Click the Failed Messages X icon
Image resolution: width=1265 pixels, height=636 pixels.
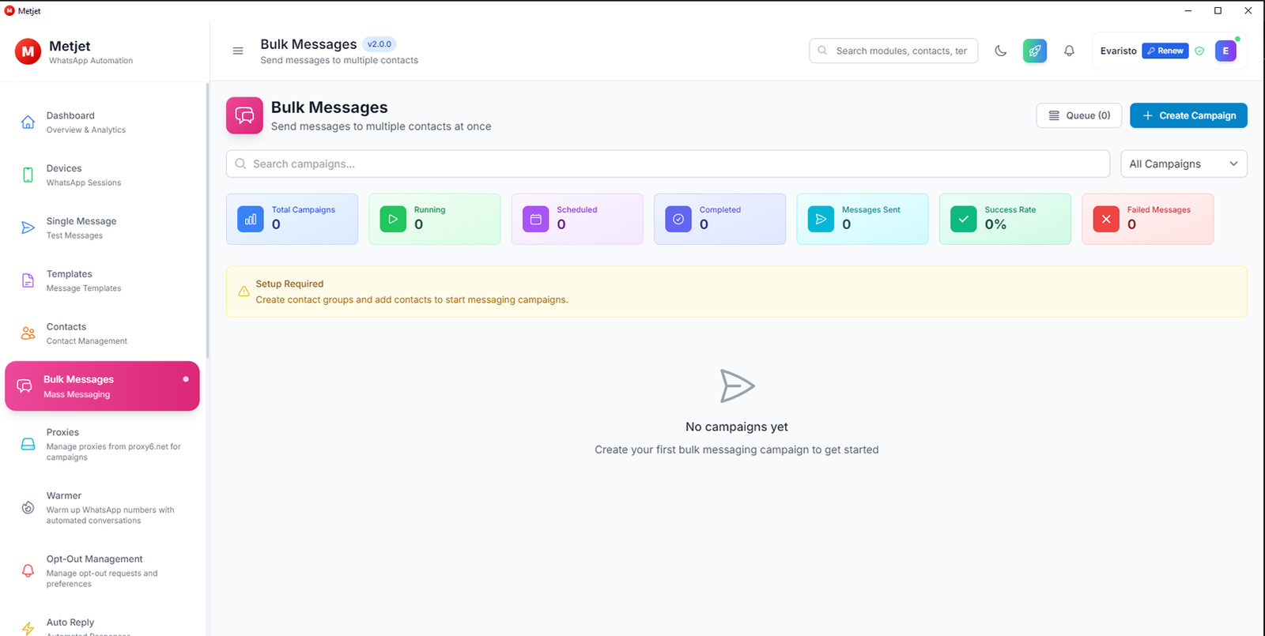[1106, 219]
